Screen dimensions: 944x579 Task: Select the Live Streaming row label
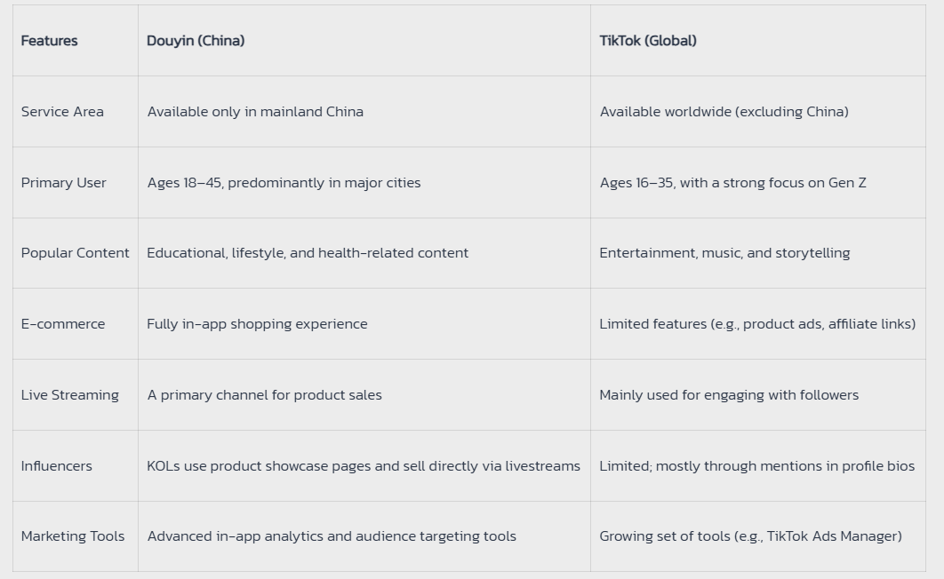tap(70, 395)
